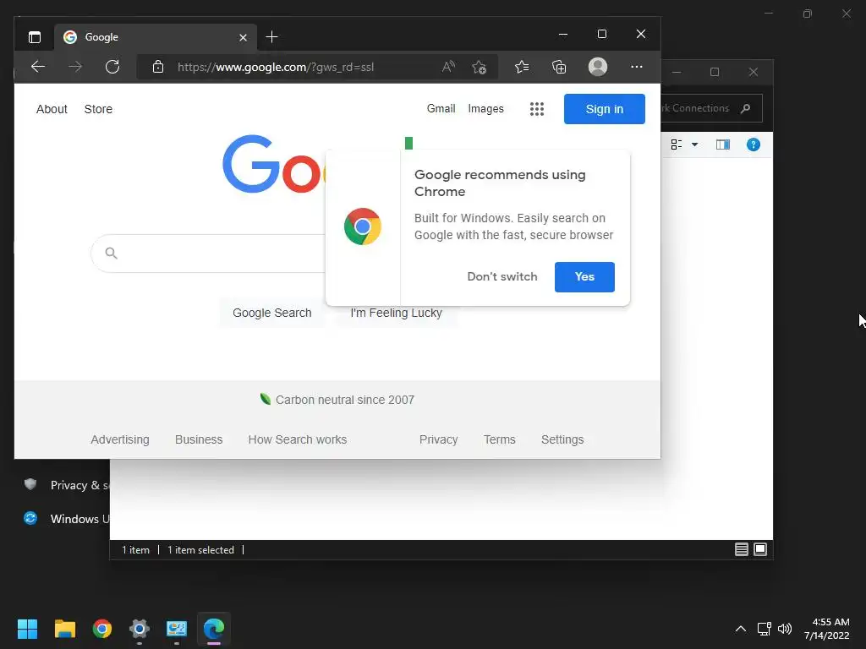The height and width of the screenshot is (649, 866).
Task: Show hidden tray icons chevron
Action: click(x=741, y=629)
